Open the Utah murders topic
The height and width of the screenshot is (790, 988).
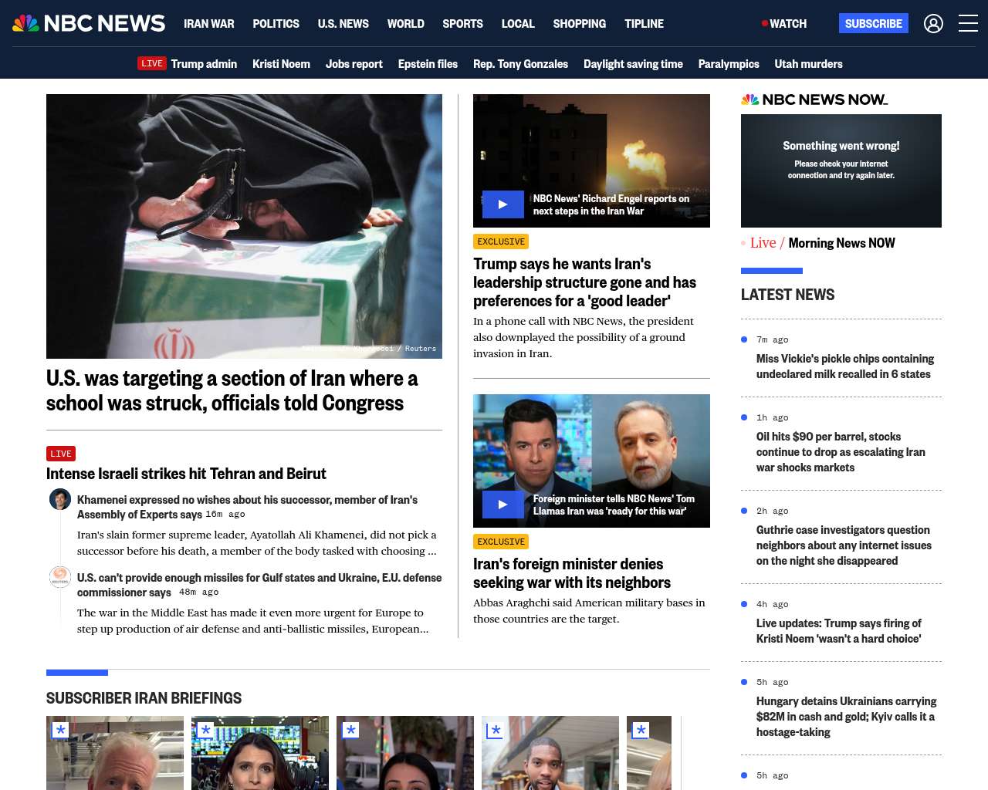[x=809, y=63]
